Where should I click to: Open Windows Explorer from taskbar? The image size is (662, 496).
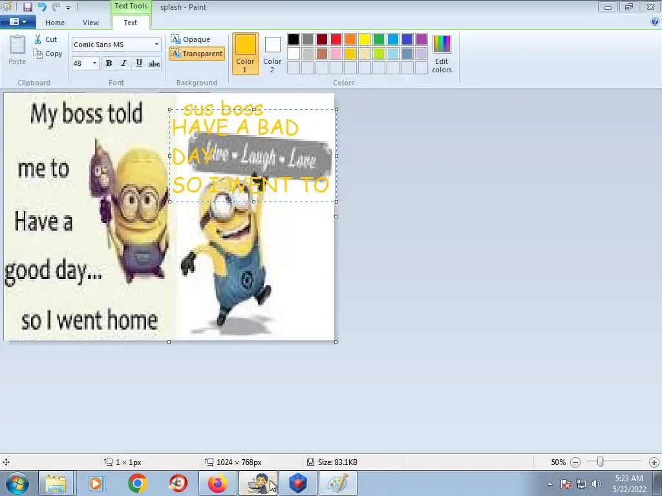point(56,483)
